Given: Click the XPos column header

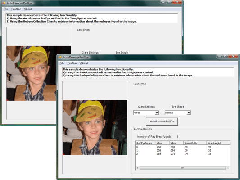Looking at the screenshot, I should [176, 143].
